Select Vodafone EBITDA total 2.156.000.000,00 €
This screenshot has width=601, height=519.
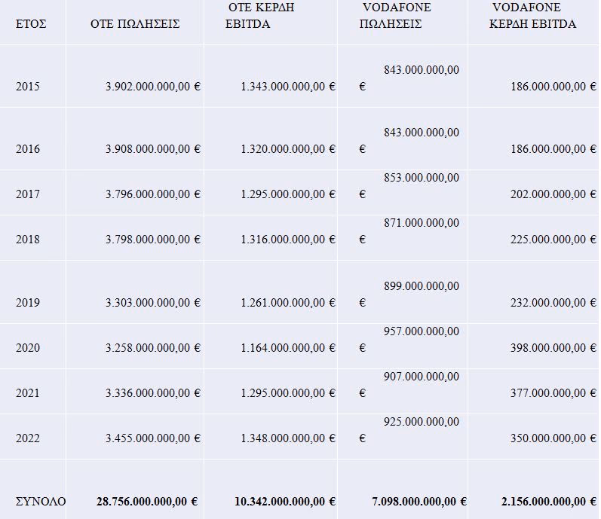[549, 502]
